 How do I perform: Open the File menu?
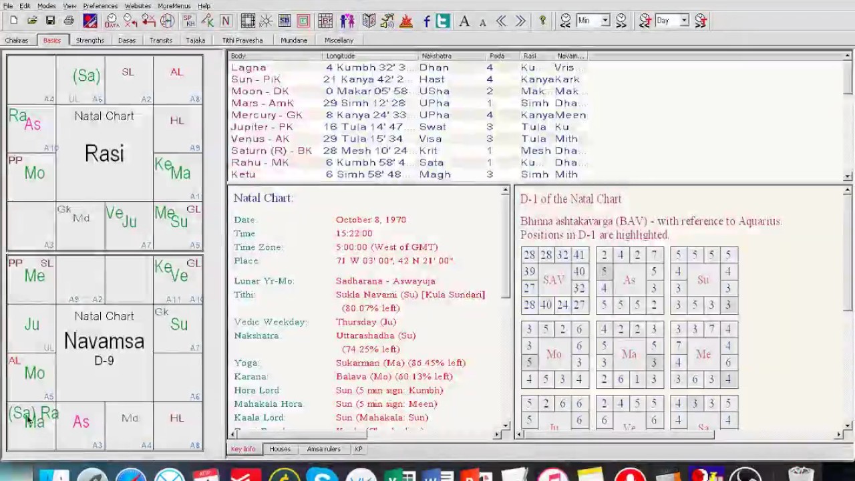click(8, 6)
